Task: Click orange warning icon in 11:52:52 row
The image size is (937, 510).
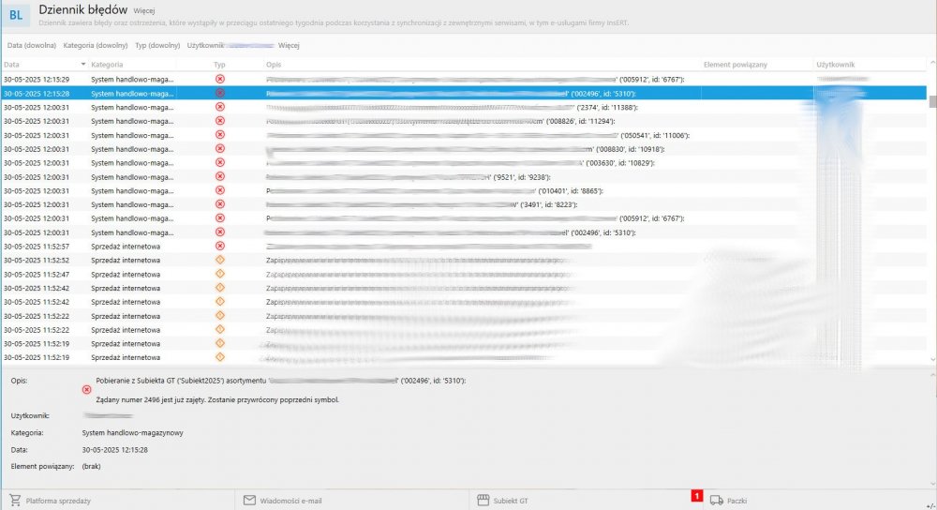Action: tap(220, 260)
